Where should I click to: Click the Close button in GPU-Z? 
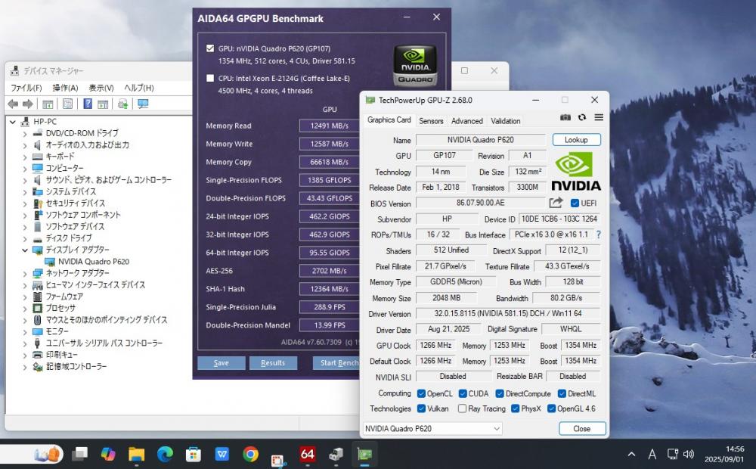[x=582, y=428]
